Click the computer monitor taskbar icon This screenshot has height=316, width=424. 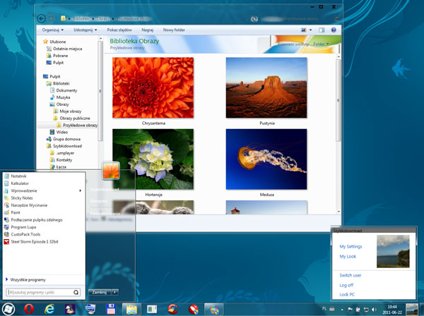(90, 309)
